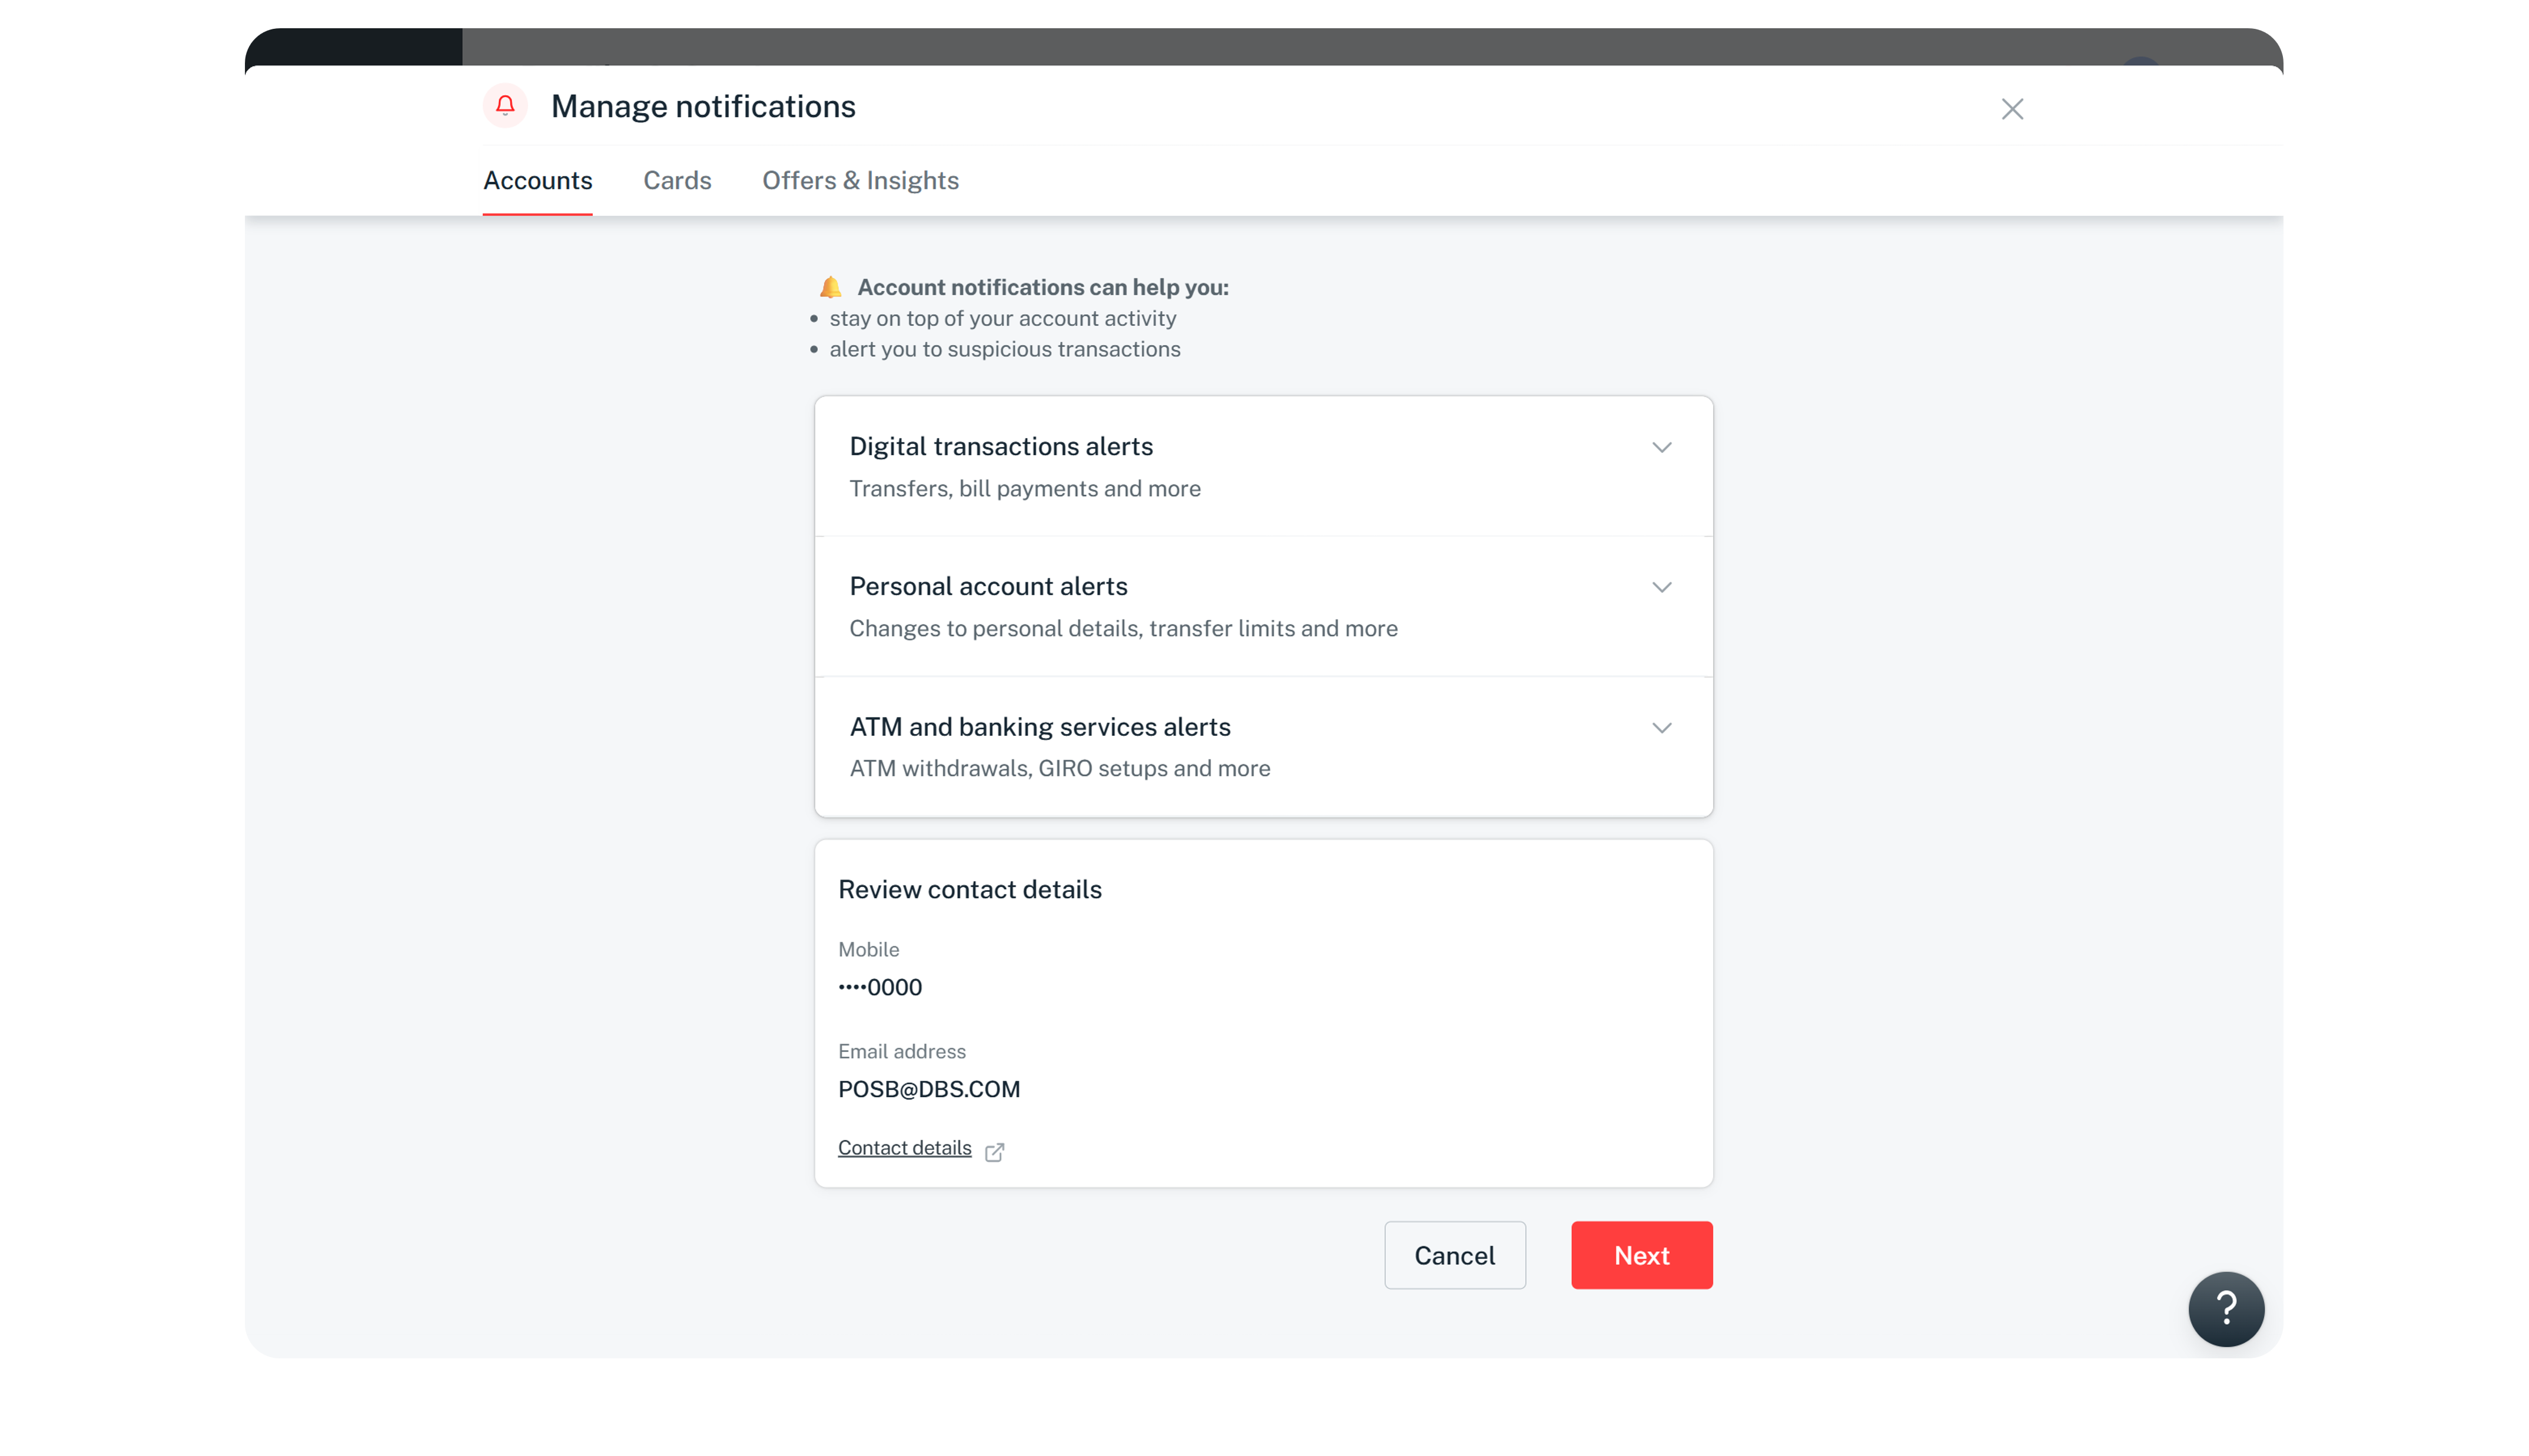
Task: Select the Accounts tab
Action: tap(537, 181)
